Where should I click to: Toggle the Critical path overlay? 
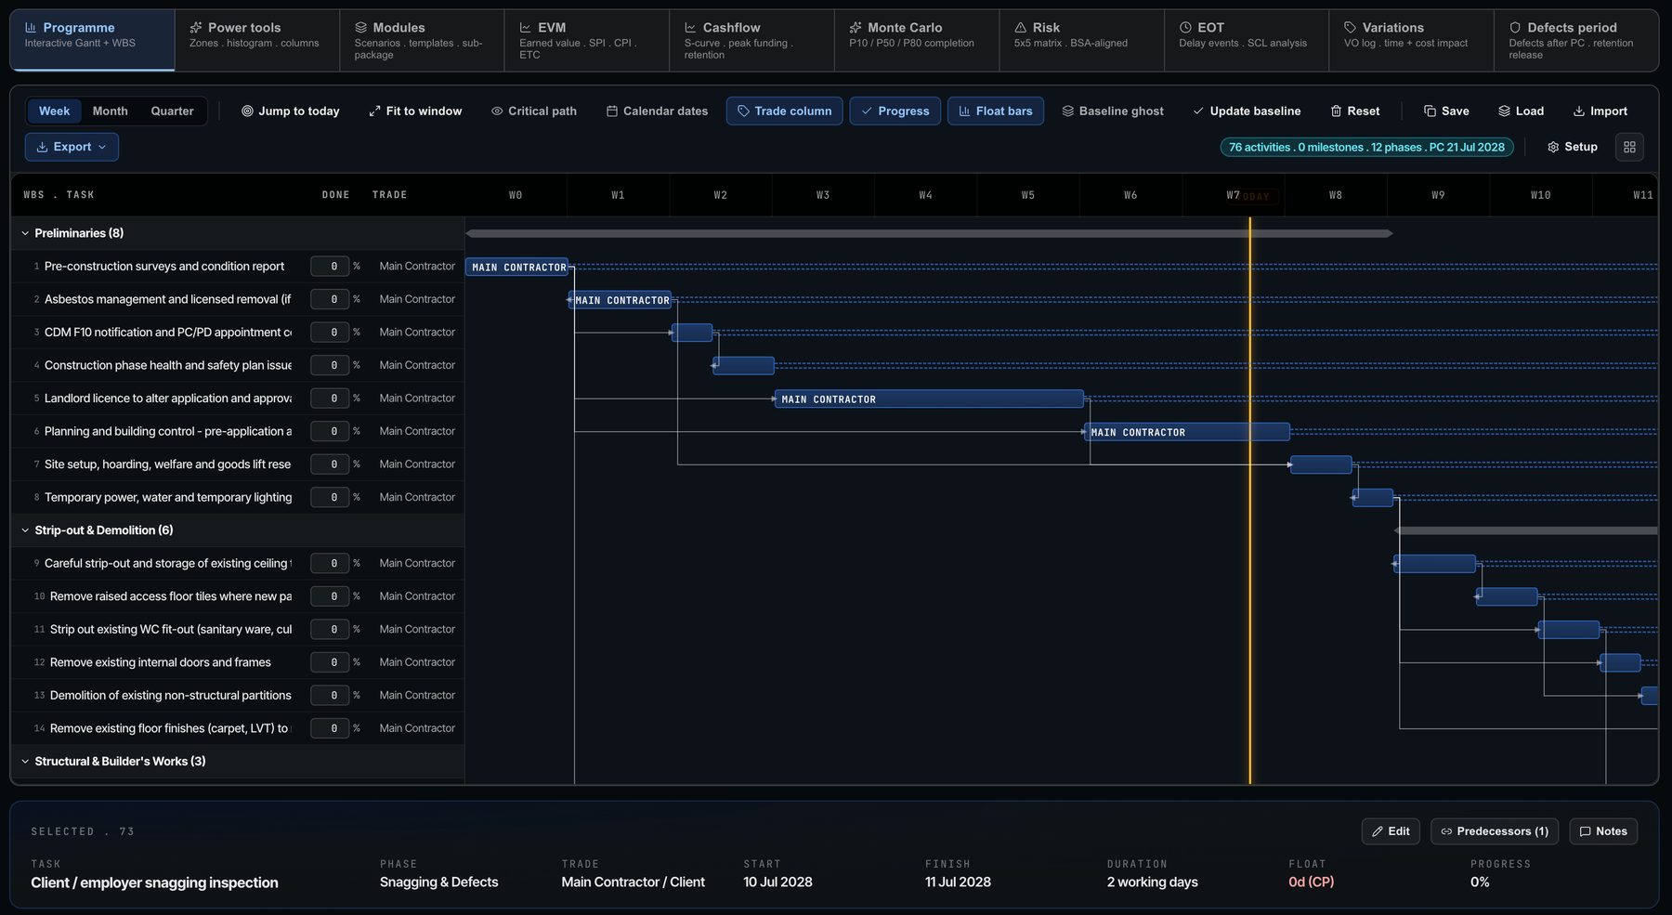pos(534,111)
